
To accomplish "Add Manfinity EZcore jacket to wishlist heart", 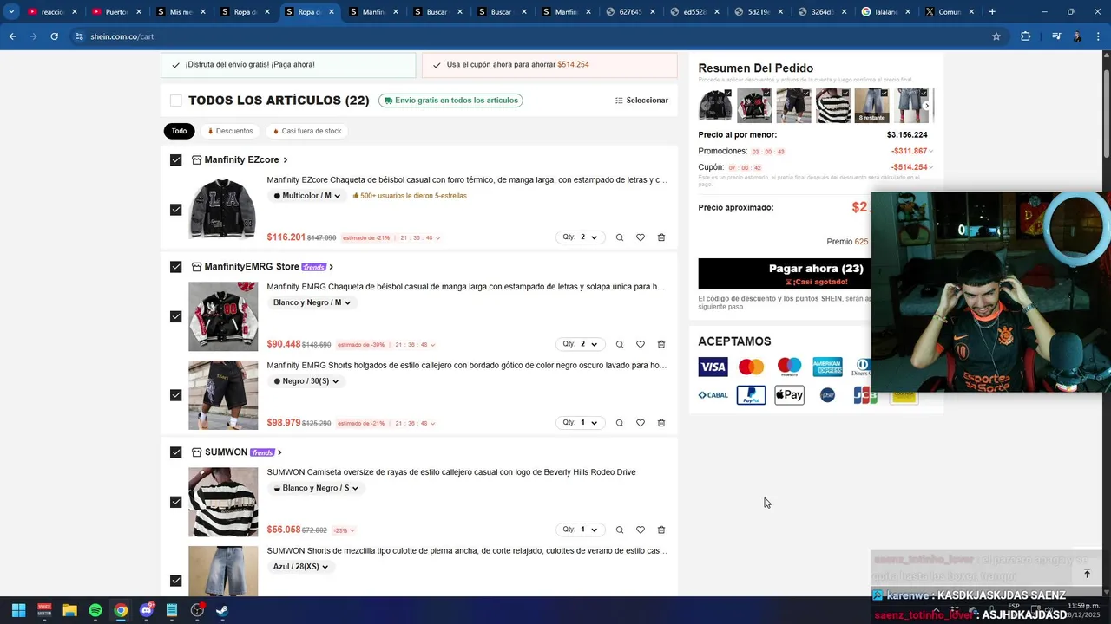I will [641, 237].
